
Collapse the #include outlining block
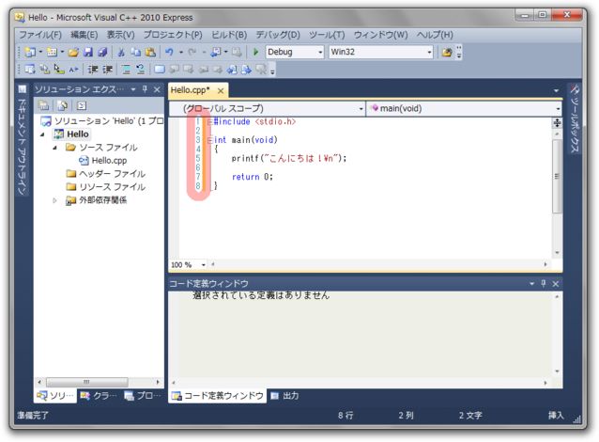pyautogui.click(x=209, y=122)
